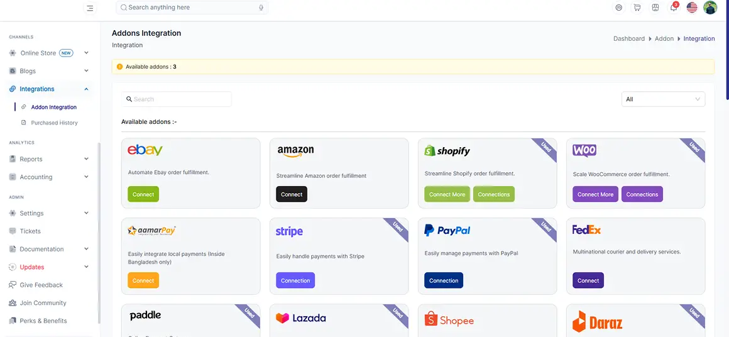Click the Amazon logo
Screen dimensions: 729x337
tap(295, 152)
